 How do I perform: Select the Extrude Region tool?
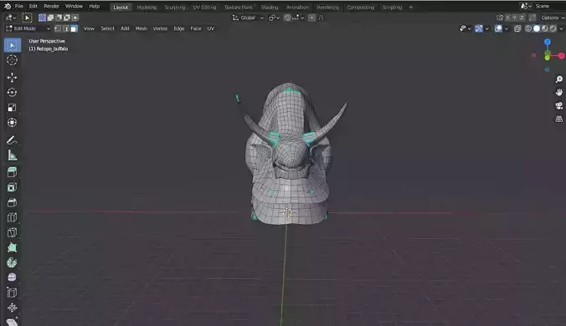12,172
